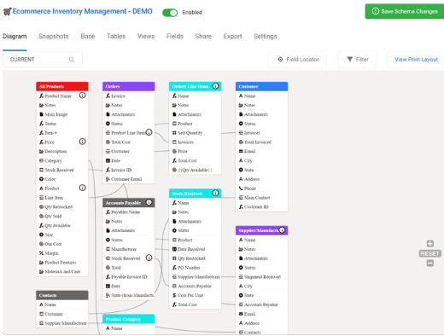Click the CURRENT snapshot search field
This screenshot has width=444, height=336.
point(43,60)
